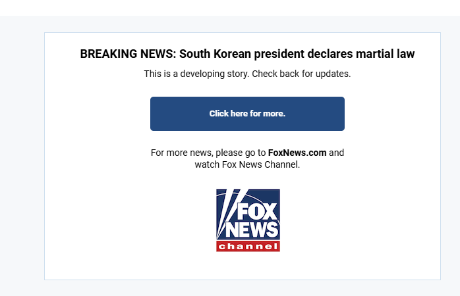Click the gray area below the news card
460x296 pixels.
230,288
